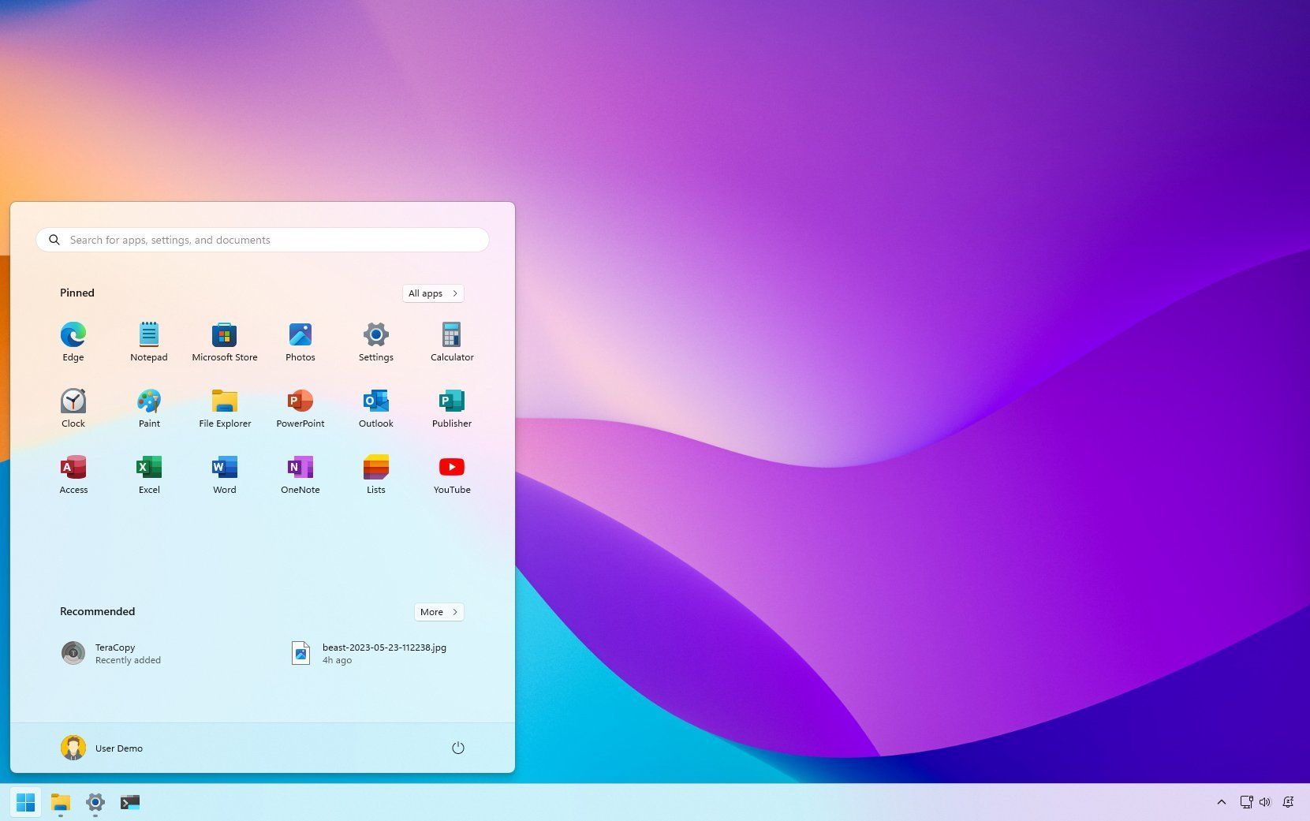Open the User Demo account options
The image size is (1310, 821).
[101, 748]
